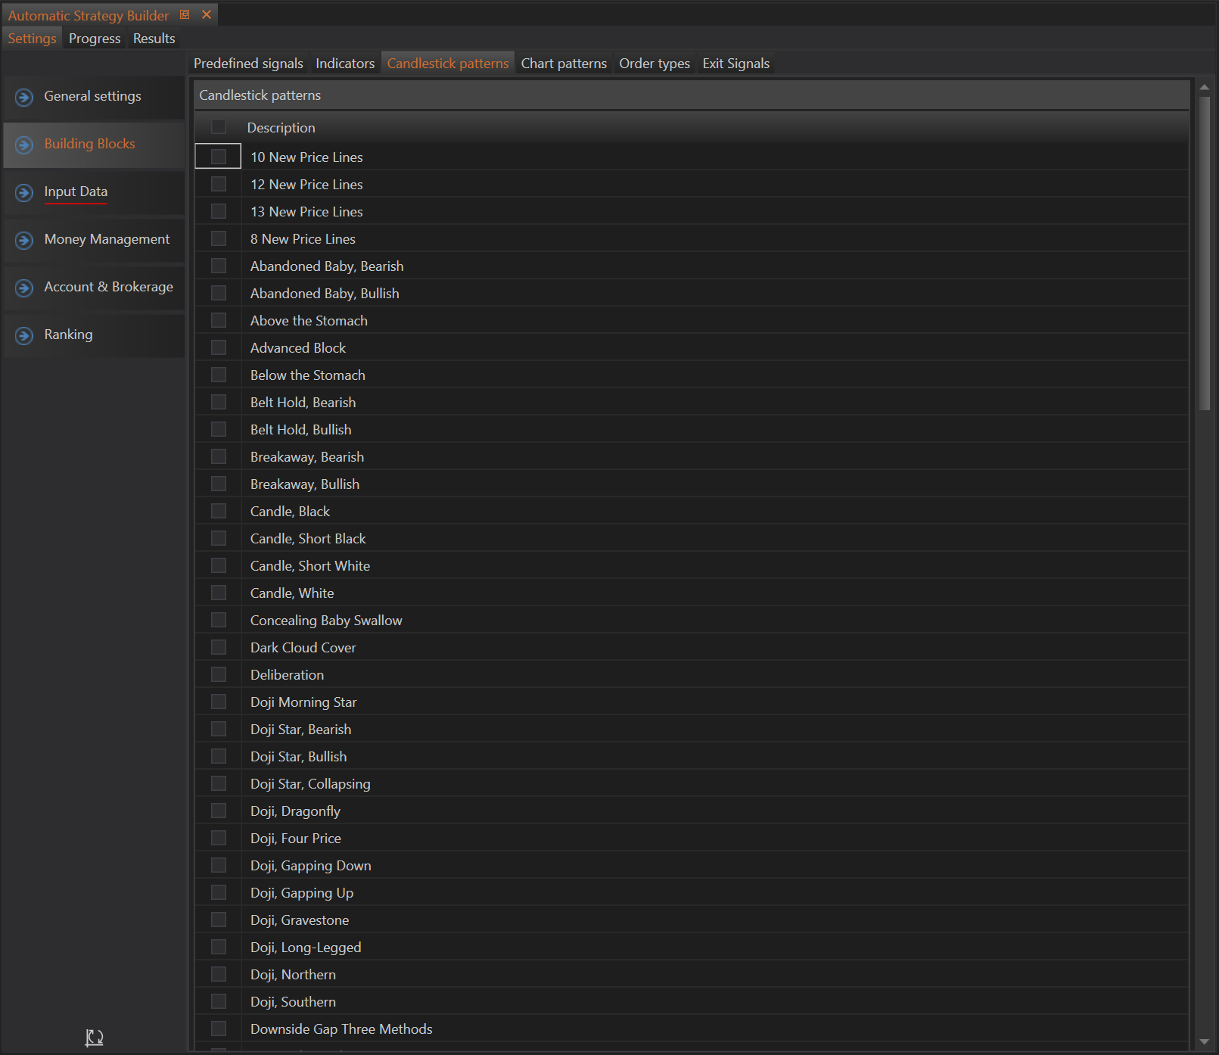Open the Chart patterns tab

[564, 64]
